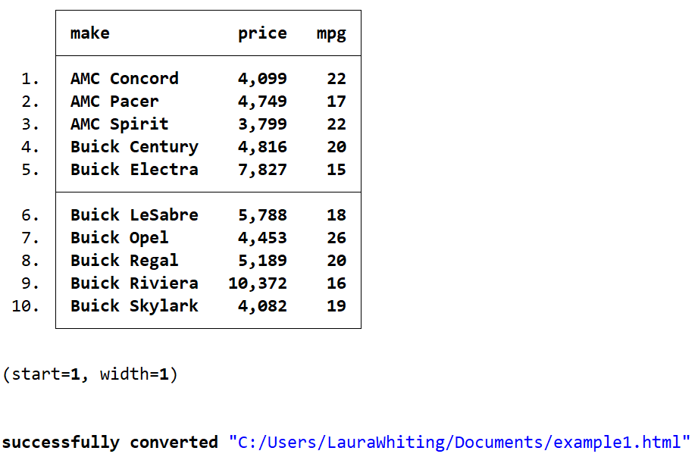Click the 'successfully converted' message text
The width and height of the screenshot is (698, 457).
pos(109,443)
